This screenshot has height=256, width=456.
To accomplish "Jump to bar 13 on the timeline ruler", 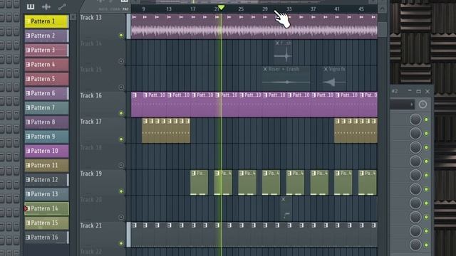I will [169, 9].
